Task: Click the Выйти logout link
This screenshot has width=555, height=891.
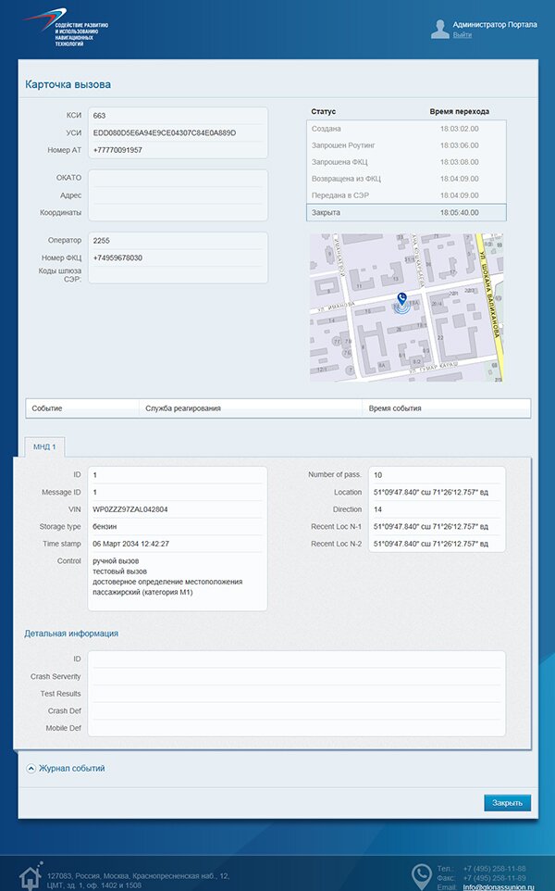Action: pos(462,34)
